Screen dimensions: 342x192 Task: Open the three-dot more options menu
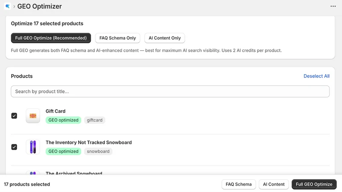pyautogui.click(x=333, y=6)
